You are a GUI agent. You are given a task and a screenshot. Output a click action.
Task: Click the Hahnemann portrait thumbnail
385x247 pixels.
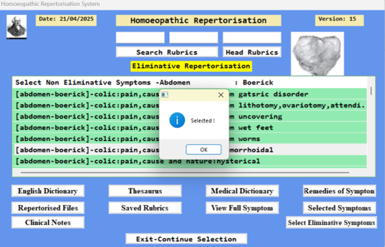click(x=16, y=27)
